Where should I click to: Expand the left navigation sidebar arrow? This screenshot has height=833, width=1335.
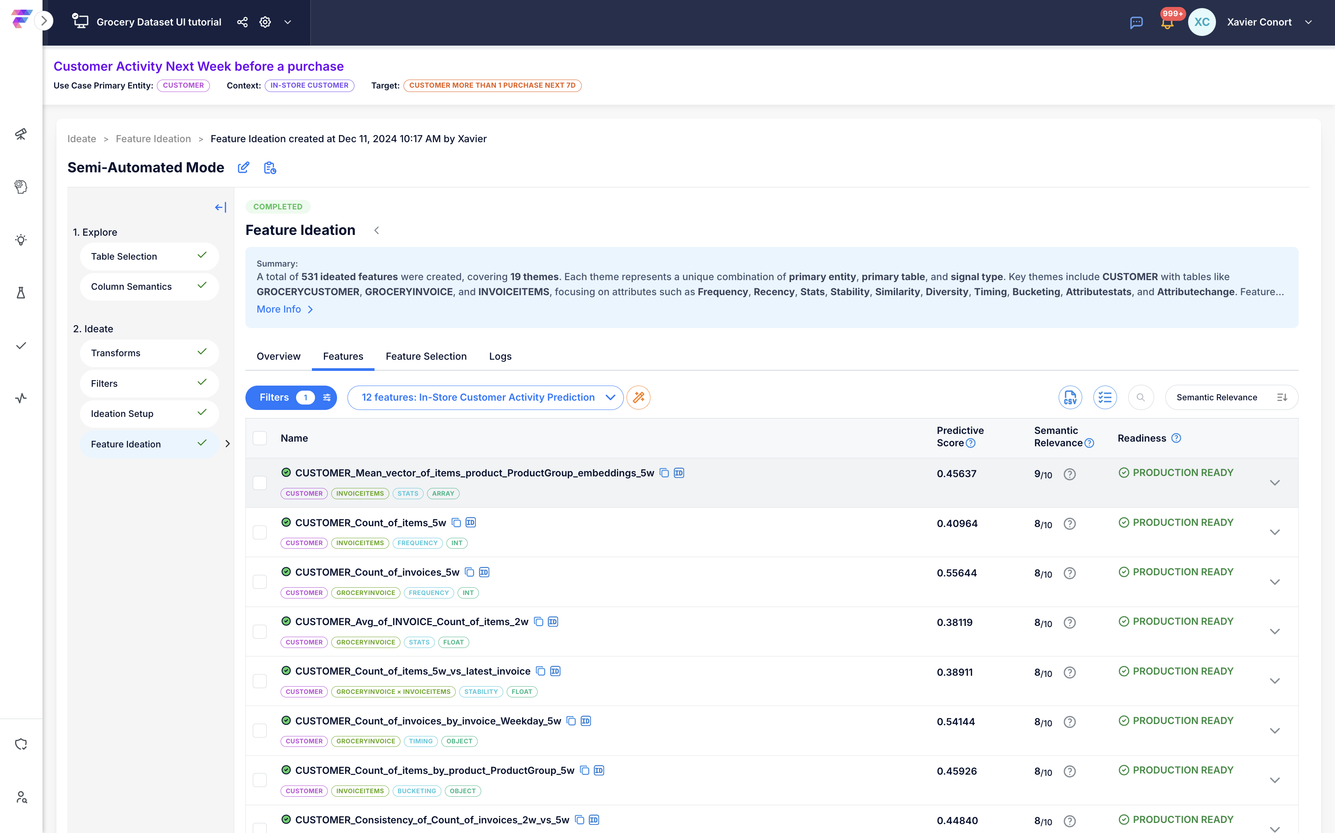(44, 21)
